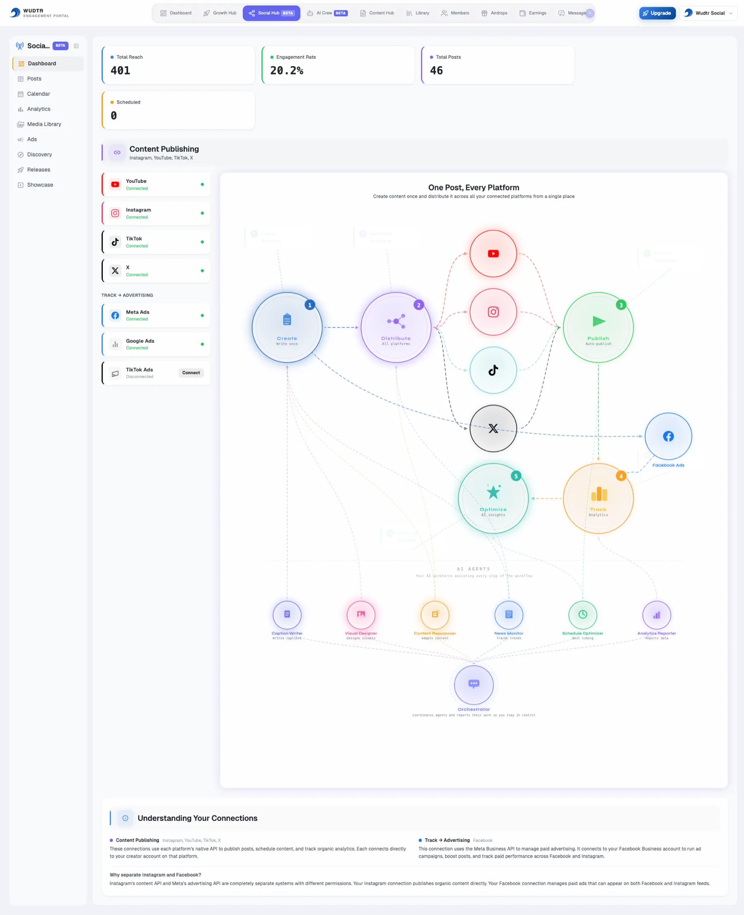The image size is (744, 915).
Task: Click the Total Reach stat card
Action: pyautogui.click(x=178, y=65)
